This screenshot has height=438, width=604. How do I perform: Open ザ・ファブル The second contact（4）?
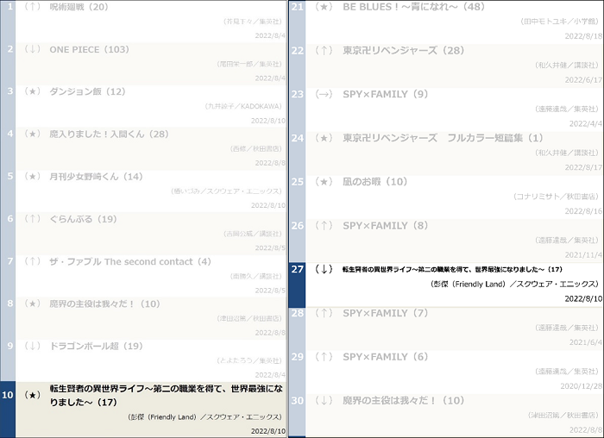[130, 262]
